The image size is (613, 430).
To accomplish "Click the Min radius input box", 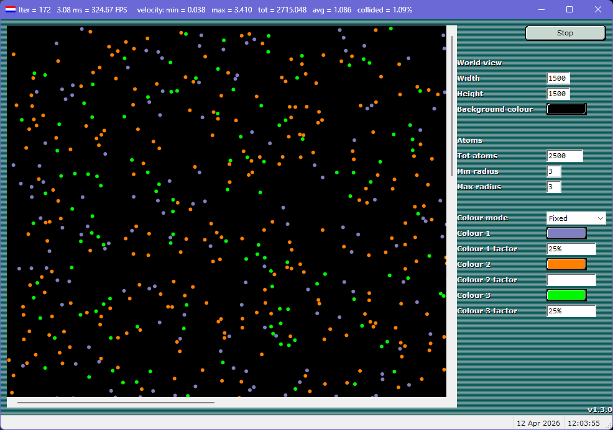I will pos(554,171).
